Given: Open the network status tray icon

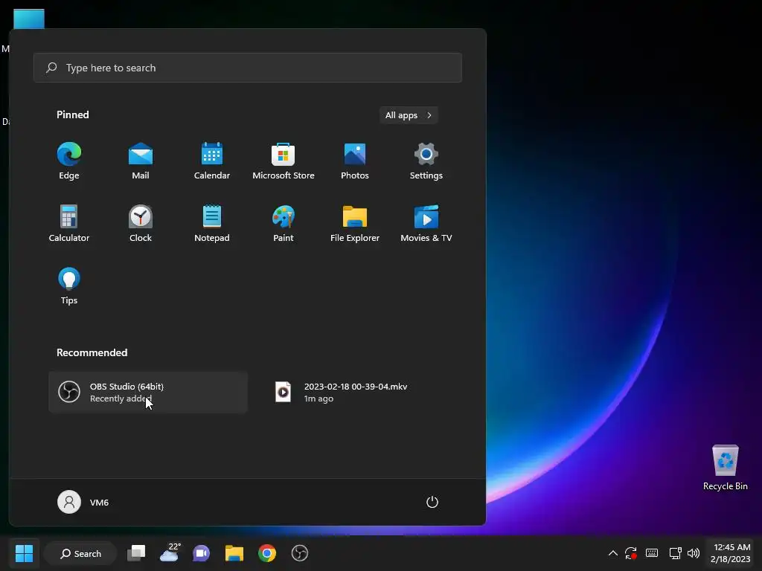Looking at the screenshot, I should coord(675,553).
